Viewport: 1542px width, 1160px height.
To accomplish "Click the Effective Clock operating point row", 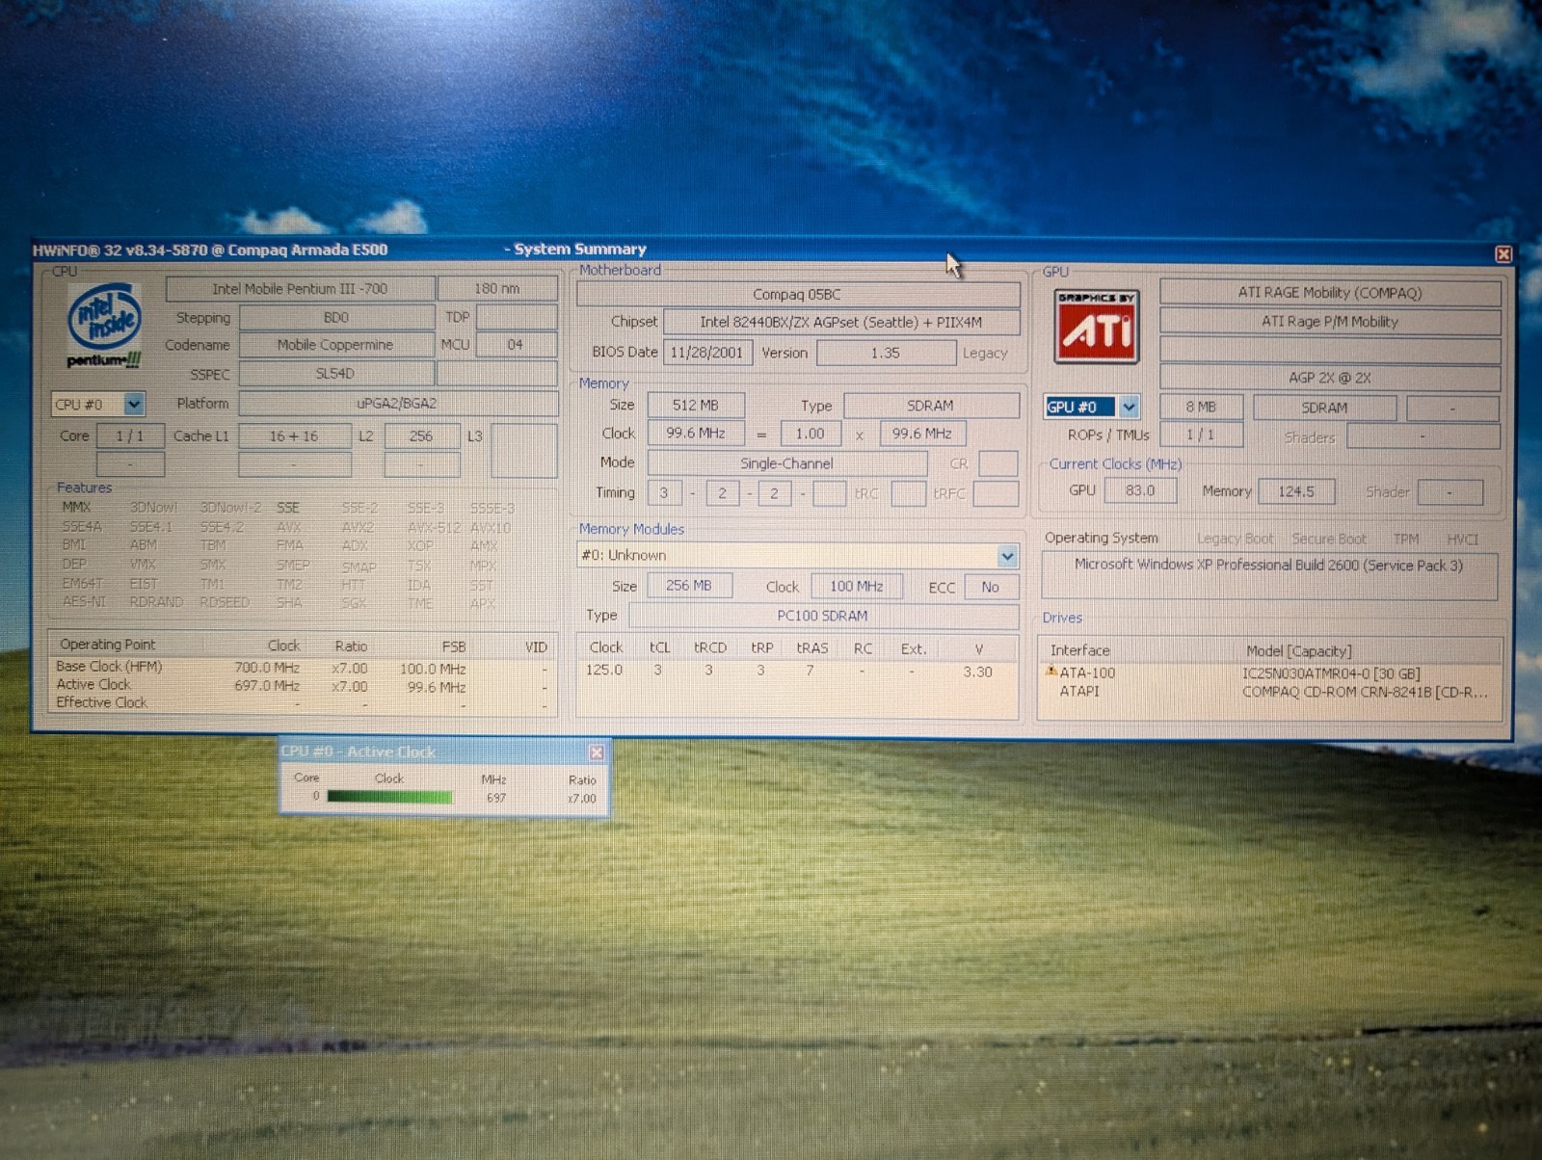I will 302,703.
